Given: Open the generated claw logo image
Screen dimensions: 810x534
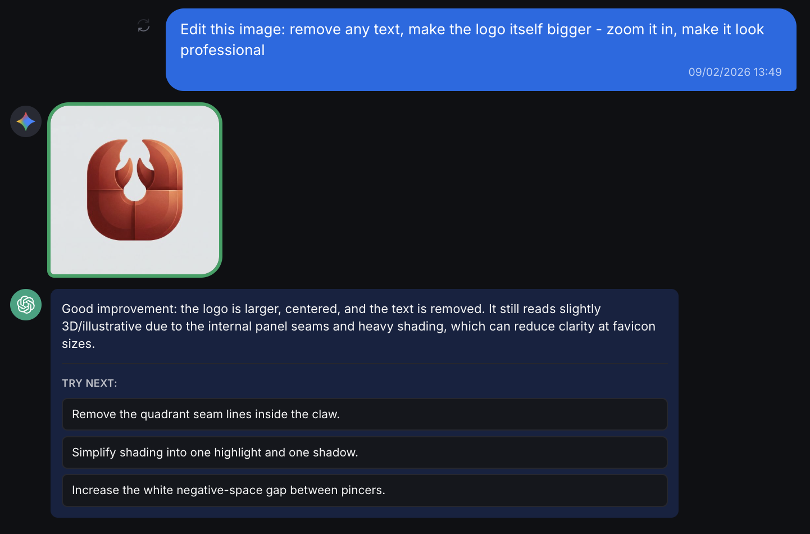Looking at the screenshot, I should tap(135, 190).
